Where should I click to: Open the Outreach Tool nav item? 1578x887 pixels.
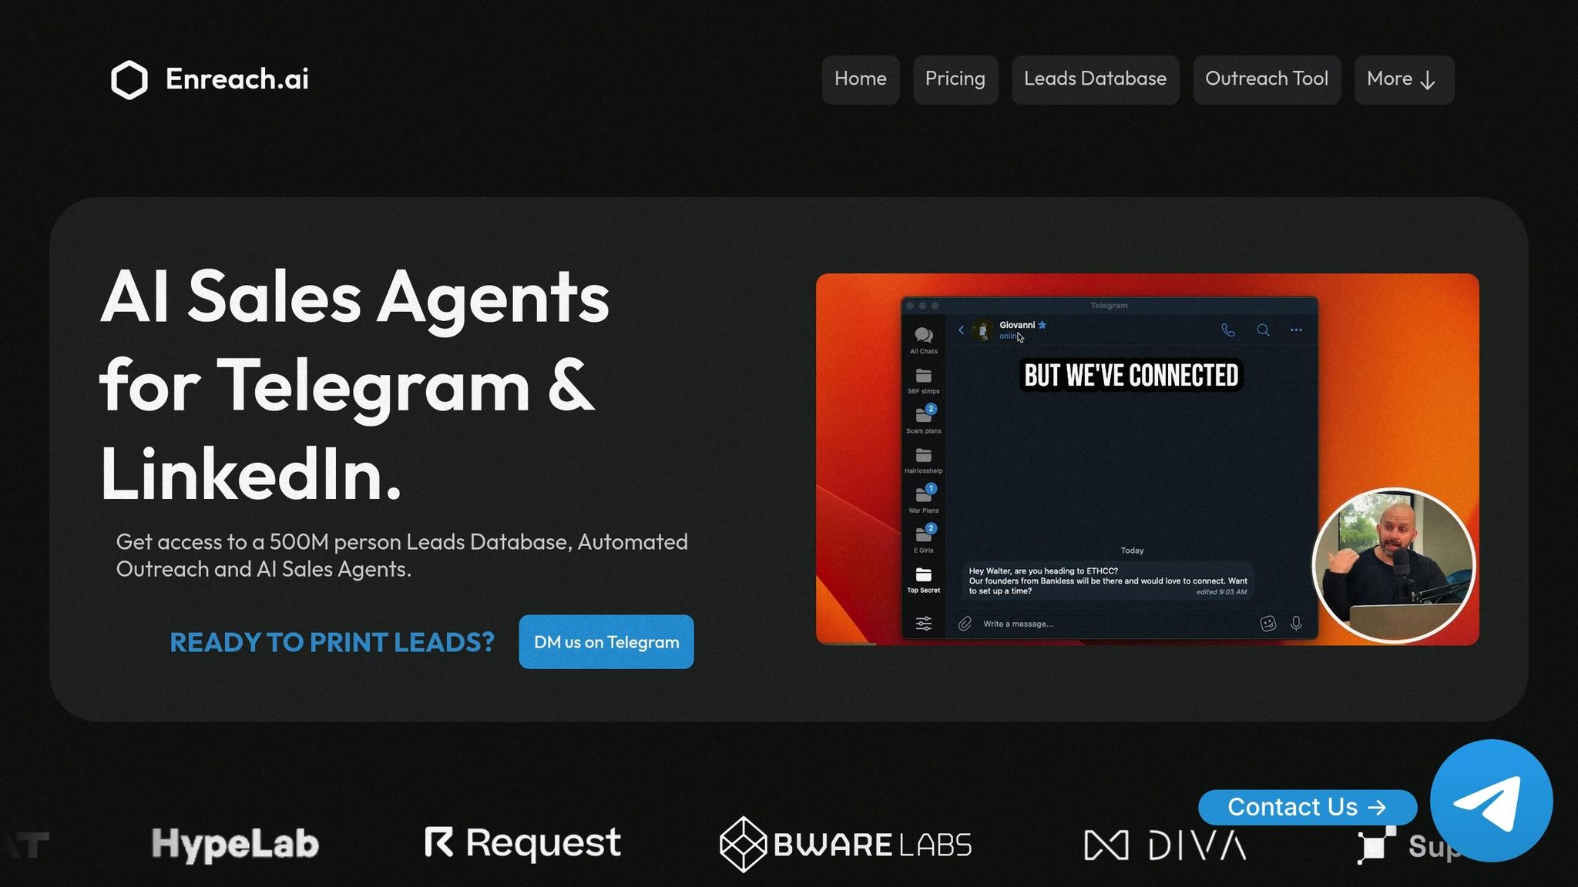(x=1267, y=79)
